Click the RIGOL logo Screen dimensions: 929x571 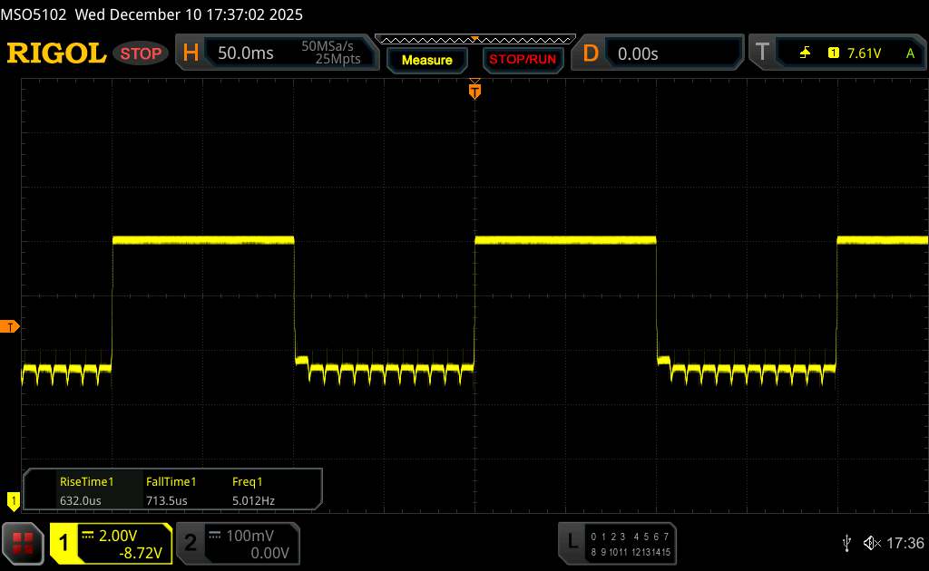56,53
